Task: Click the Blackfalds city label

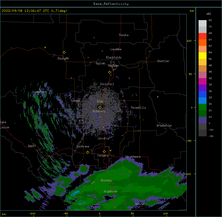Action: pos(114,57)
